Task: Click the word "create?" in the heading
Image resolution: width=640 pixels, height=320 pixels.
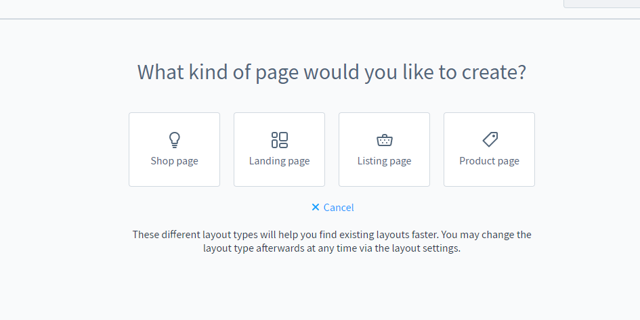Action: (x=492, y=72)
